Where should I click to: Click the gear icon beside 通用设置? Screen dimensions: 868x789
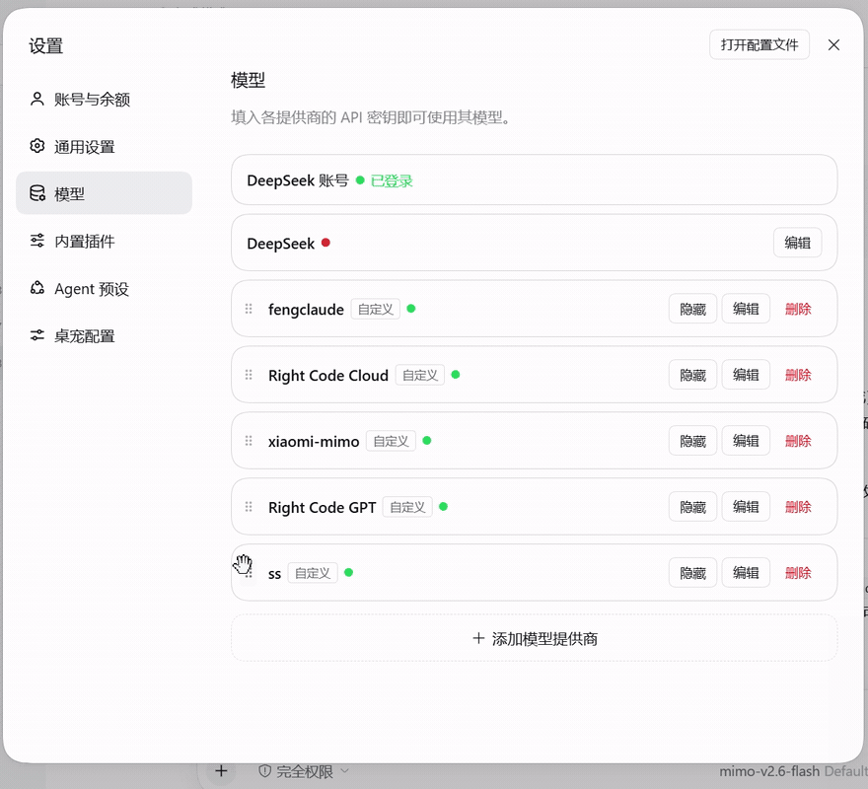37,146
